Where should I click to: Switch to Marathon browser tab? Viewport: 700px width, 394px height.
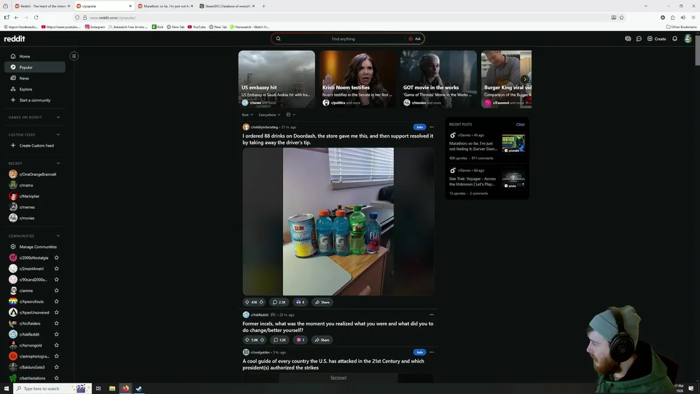(165, 6)
